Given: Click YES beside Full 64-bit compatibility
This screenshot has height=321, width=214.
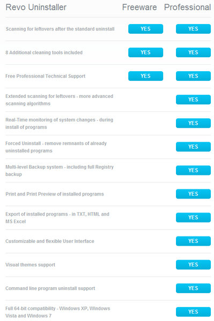Looking at the screenshot, I should click(193, 312).
